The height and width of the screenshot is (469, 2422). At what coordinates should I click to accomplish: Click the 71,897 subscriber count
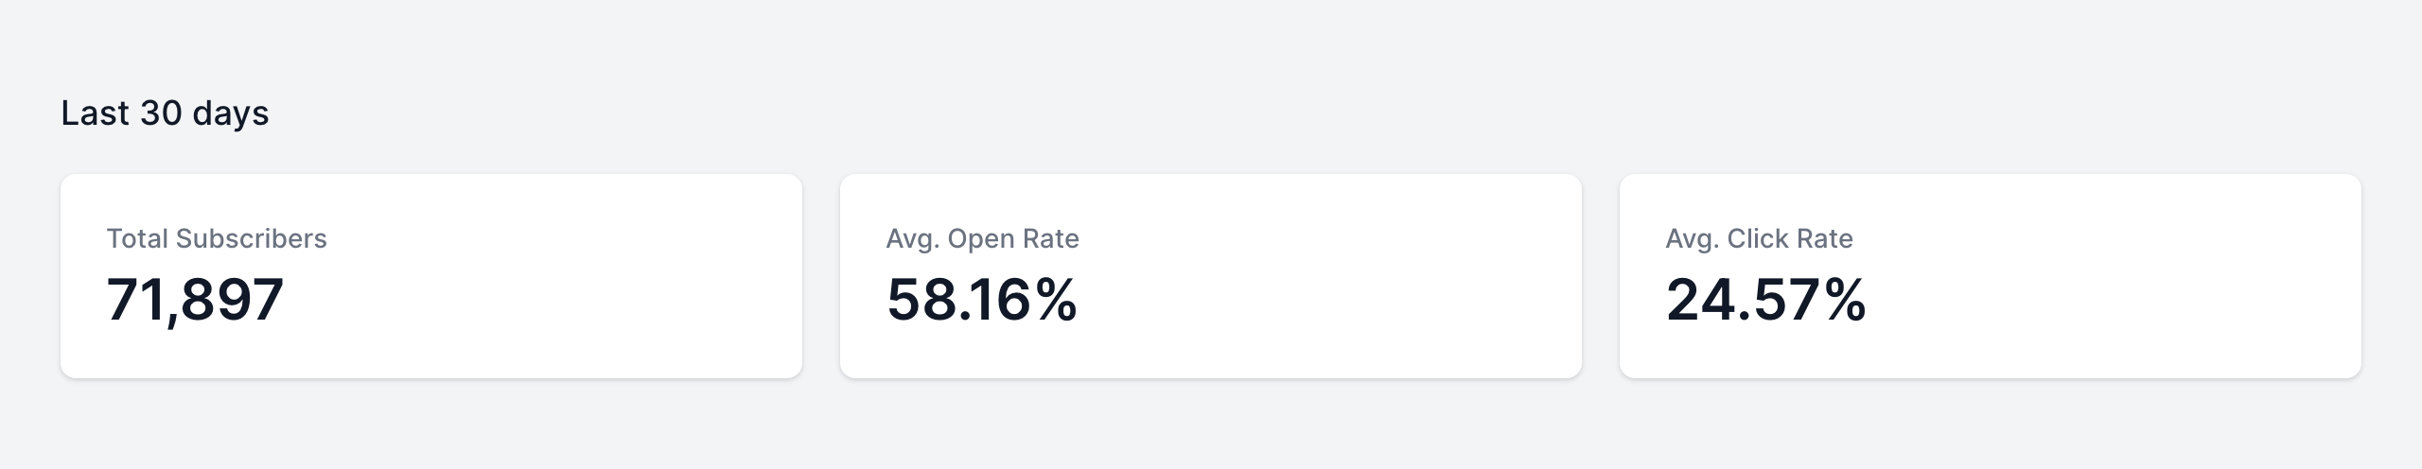tap(195, 300)
